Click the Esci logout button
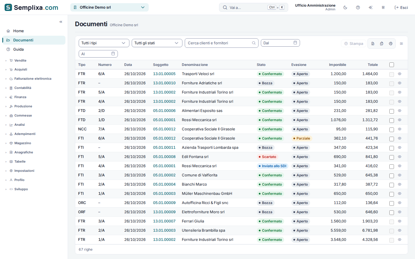 tap(401, 7)
